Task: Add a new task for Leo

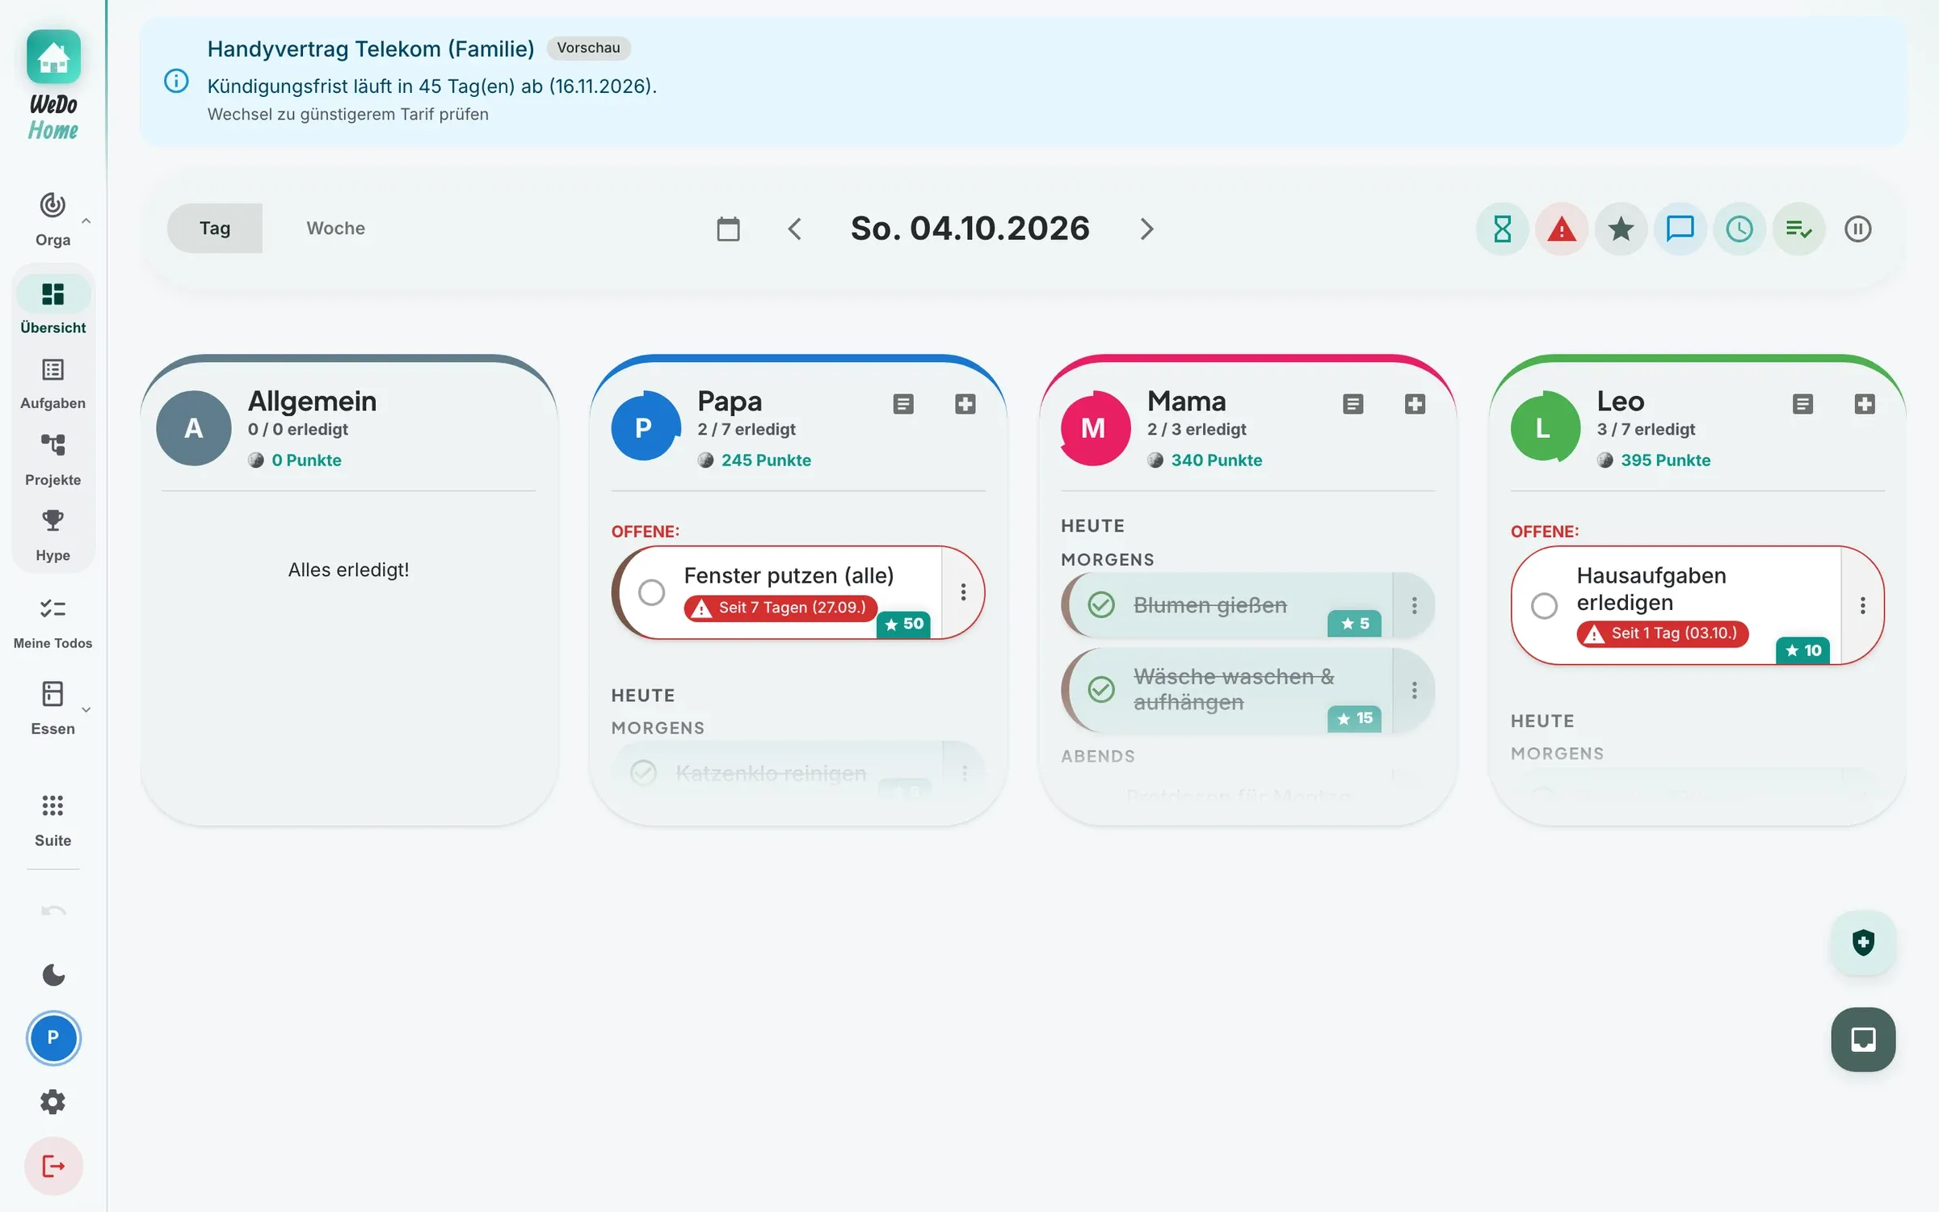Action: coord(1865,404)
